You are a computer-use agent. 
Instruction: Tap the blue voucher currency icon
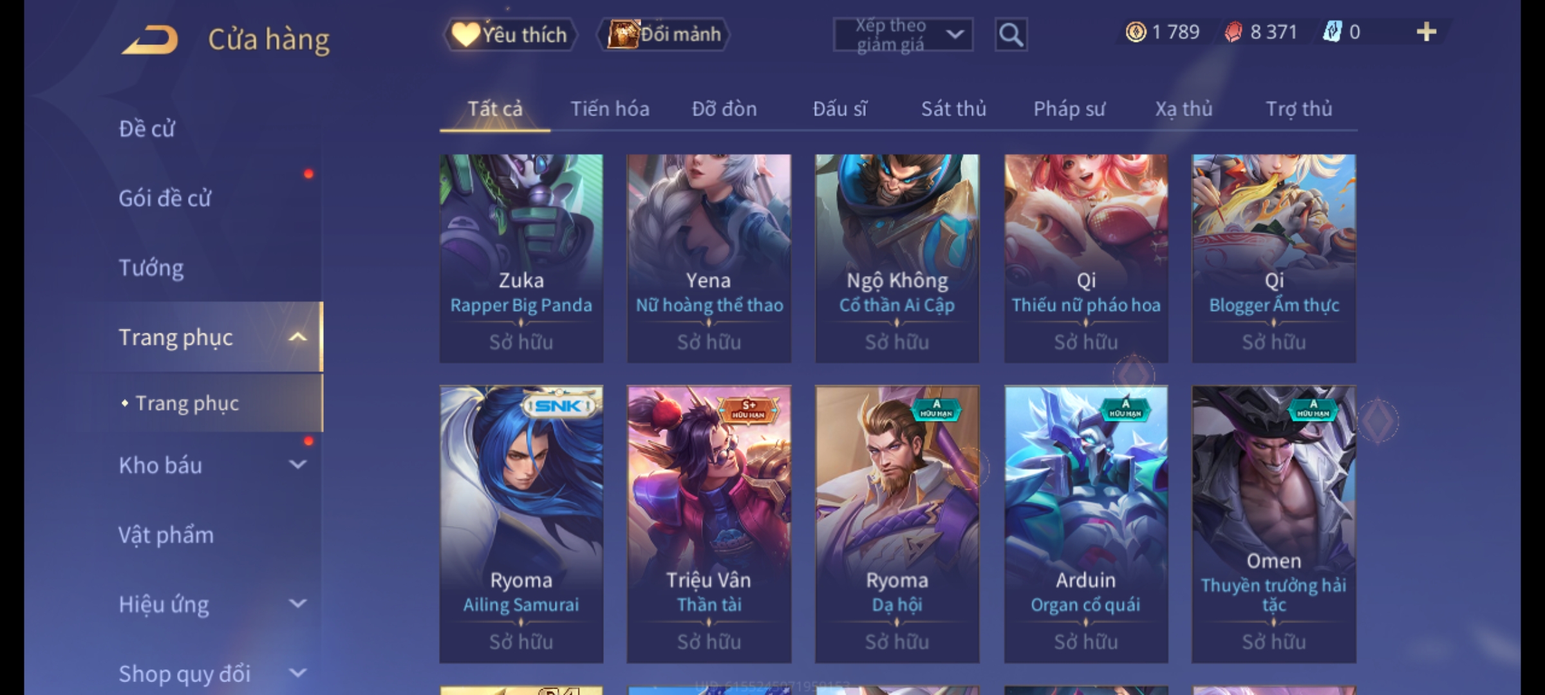pos(1331,32)
